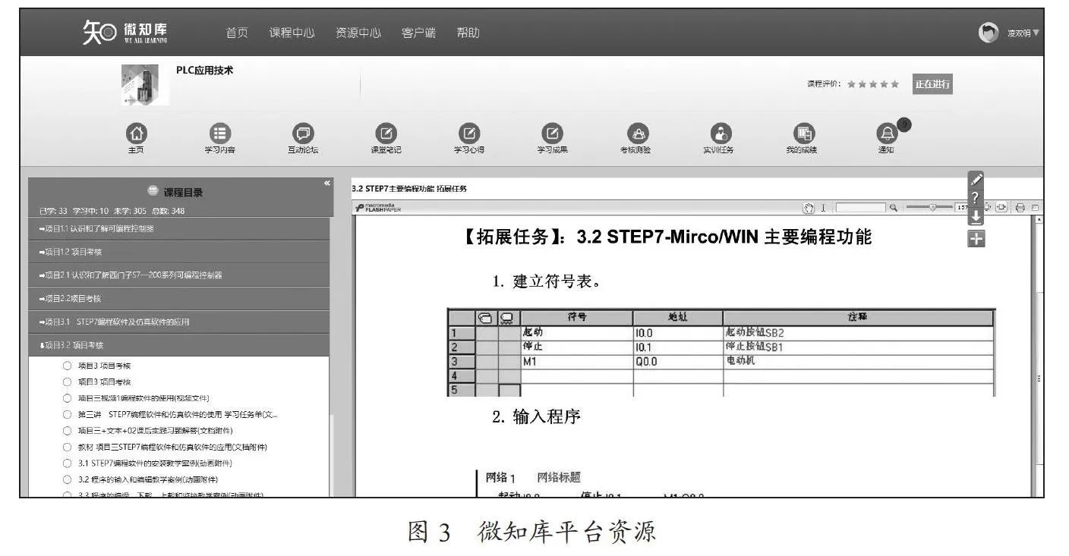Click symbol cell M1
Screen dimensions: 1069x556
576,362
